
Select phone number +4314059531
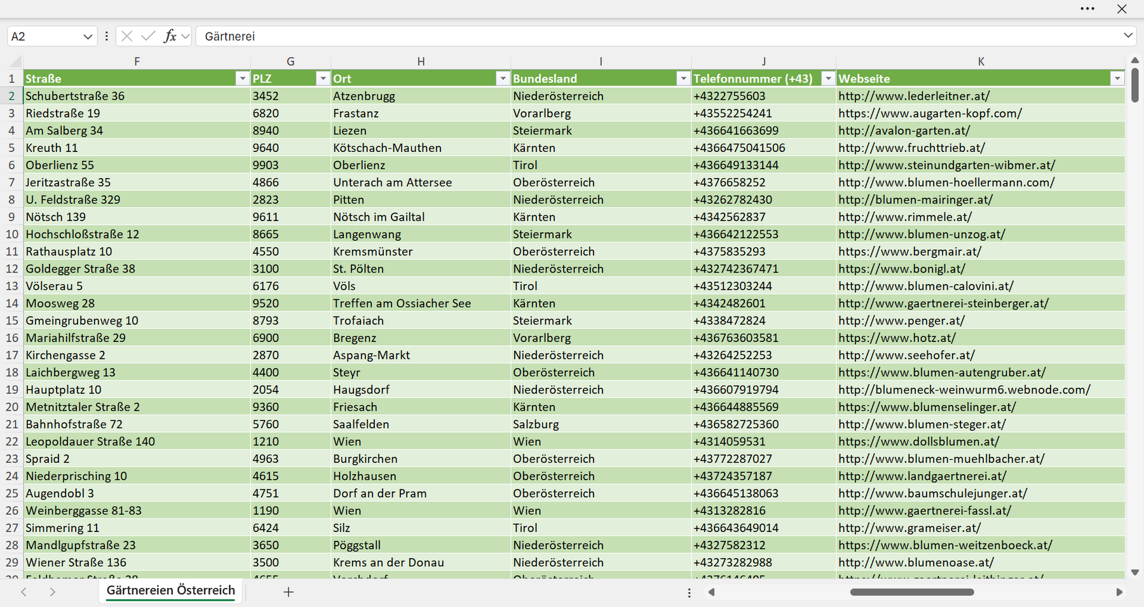coord(764,441)
